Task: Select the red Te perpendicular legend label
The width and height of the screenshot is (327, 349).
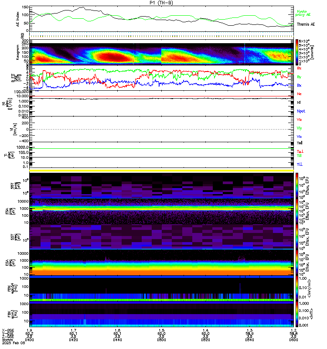Action: (x=300, y=151)
